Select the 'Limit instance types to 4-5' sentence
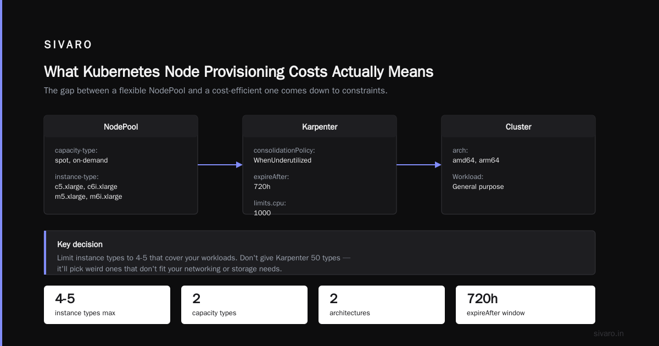The image size is (659, 346). click(x=203, y=258)
